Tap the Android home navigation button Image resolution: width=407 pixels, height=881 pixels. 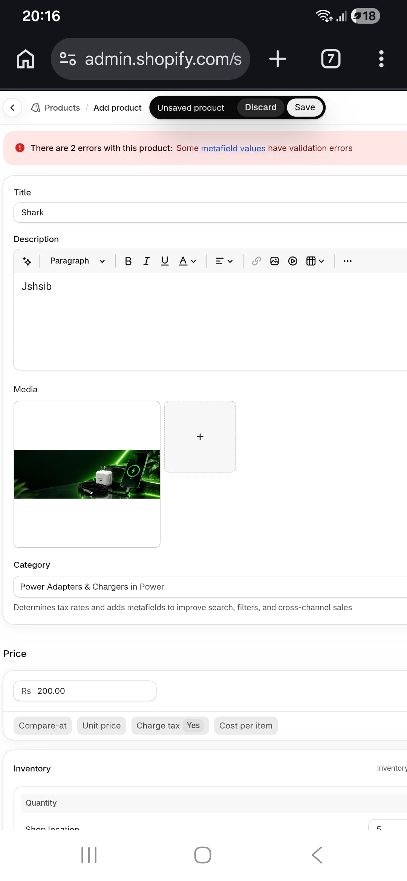(x=203, y=855)
